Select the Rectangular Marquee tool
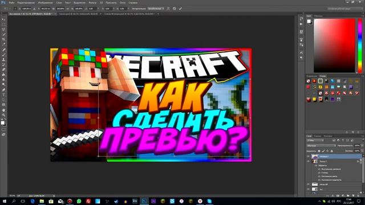 coord(3,24)
